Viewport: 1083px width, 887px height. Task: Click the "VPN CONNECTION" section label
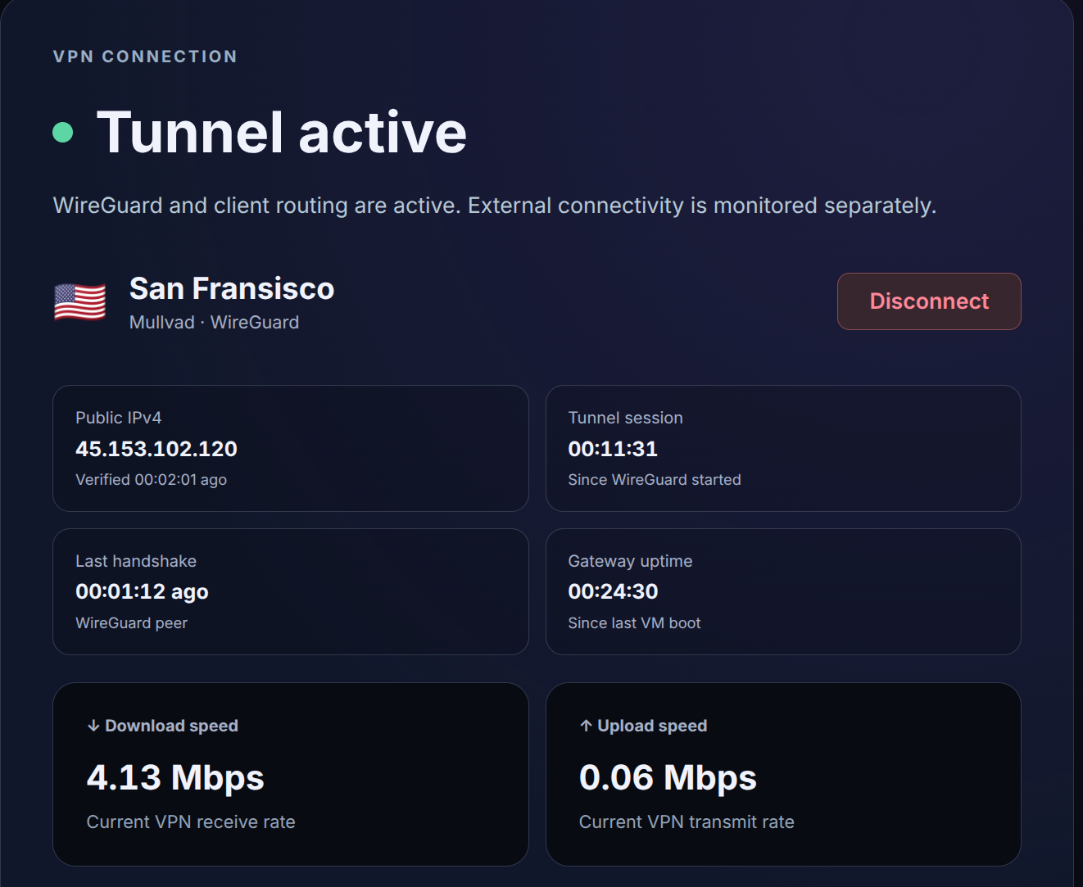[x=145, y=57]
